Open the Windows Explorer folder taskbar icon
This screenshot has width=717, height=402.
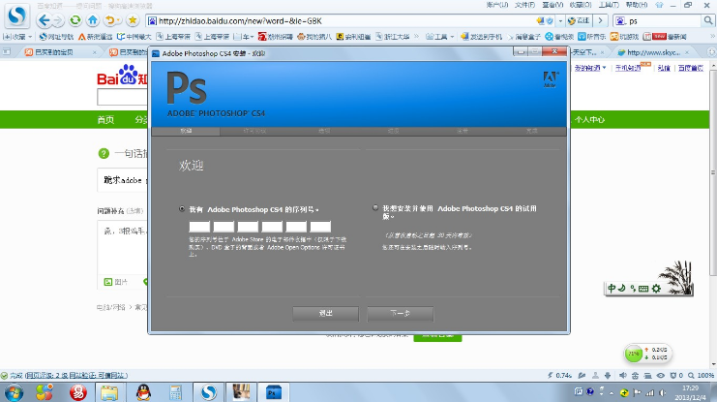(109, 393)
